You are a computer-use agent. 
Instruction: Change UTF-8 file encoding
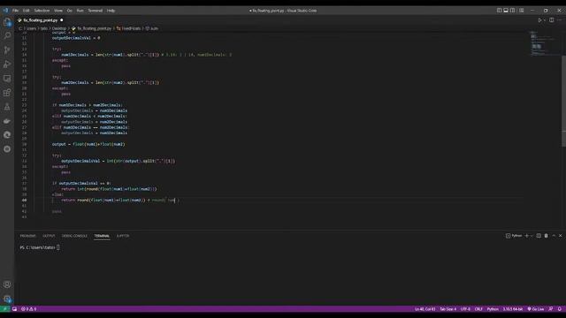(x=466, y=309)
